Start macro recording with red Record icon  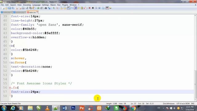[90, 8]
